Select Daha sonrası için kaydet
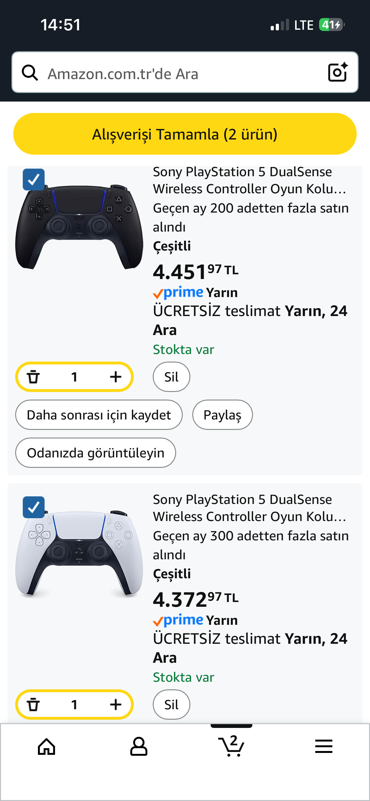 click(x=99, y=415)
